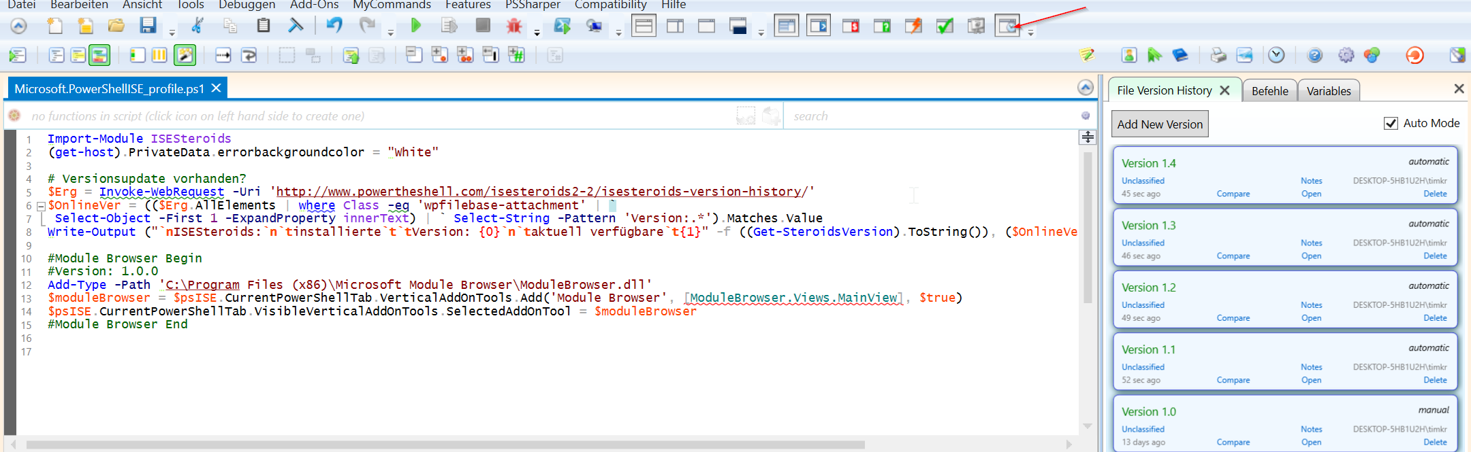Clear the console pane with the squeegee icon
The width and height of the screenshot is (1471, 452).
pos(296,26)
